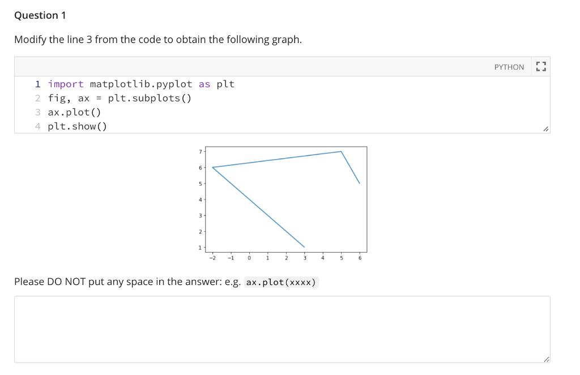Click the plt.show() code line

pyautogui.click(x=77, y=126)
